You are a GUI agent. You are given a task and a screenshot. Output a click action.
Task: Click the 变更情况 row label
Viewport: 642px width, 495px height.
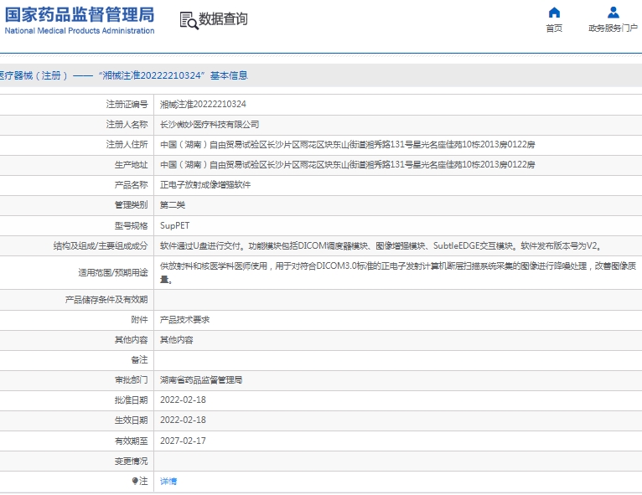click(131, 461)
